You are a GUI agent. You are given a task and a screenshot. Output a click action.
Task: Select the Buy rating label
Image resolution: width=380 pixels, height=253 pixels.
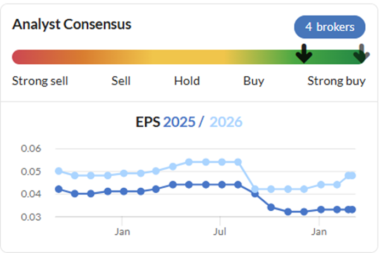pyautogui.click(x=253, y=81)
